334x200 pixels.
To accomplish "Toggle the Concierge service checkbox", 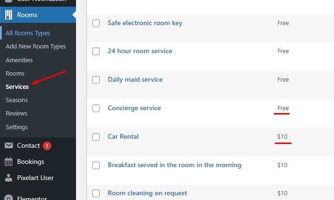I will point(96,108).
